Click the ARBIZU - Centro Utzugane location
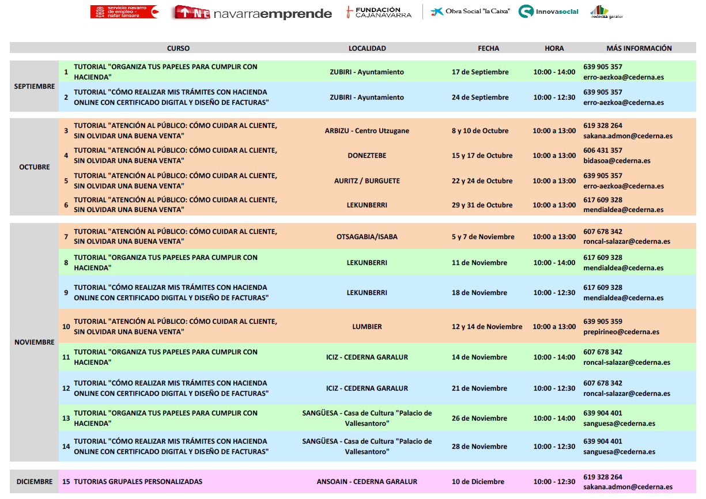Viewport: 706px width, 499px height. click(367, 131)
